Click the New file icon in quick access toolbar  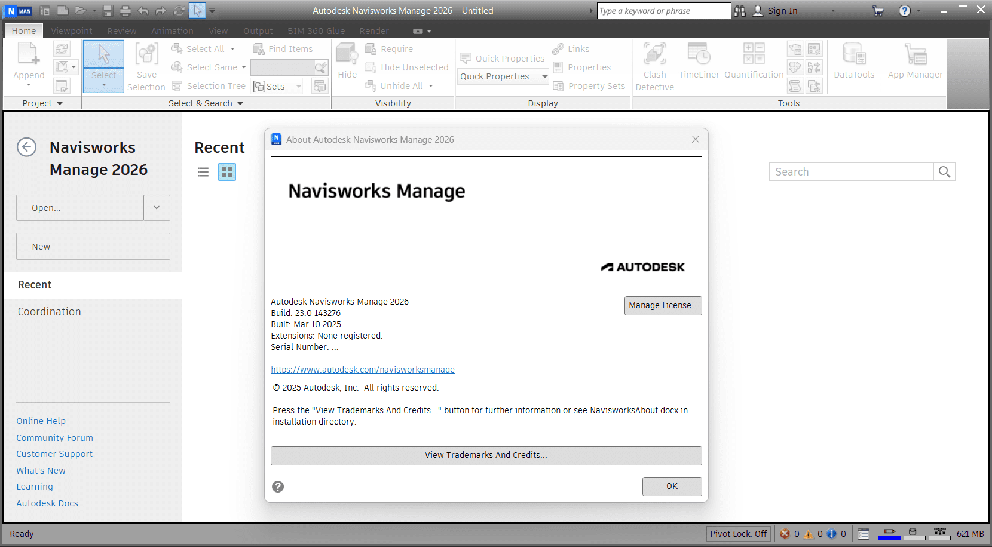pos(62,11)
